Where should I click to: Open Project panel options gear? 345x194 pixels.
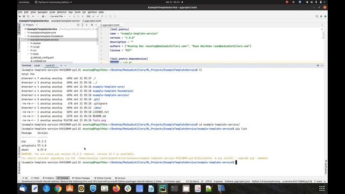92,25
